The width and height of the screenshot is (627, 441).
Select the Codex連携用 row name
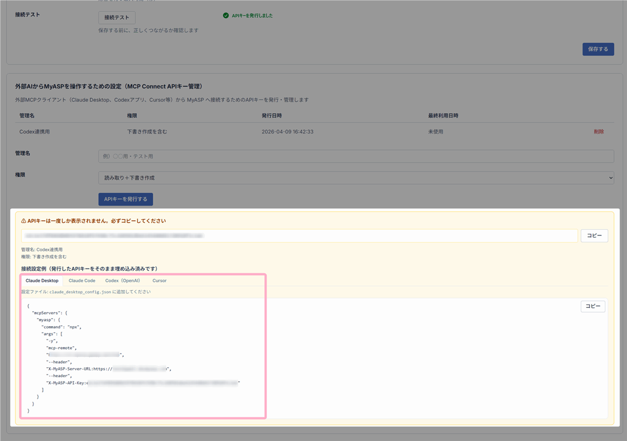click(x=34, y=132)
